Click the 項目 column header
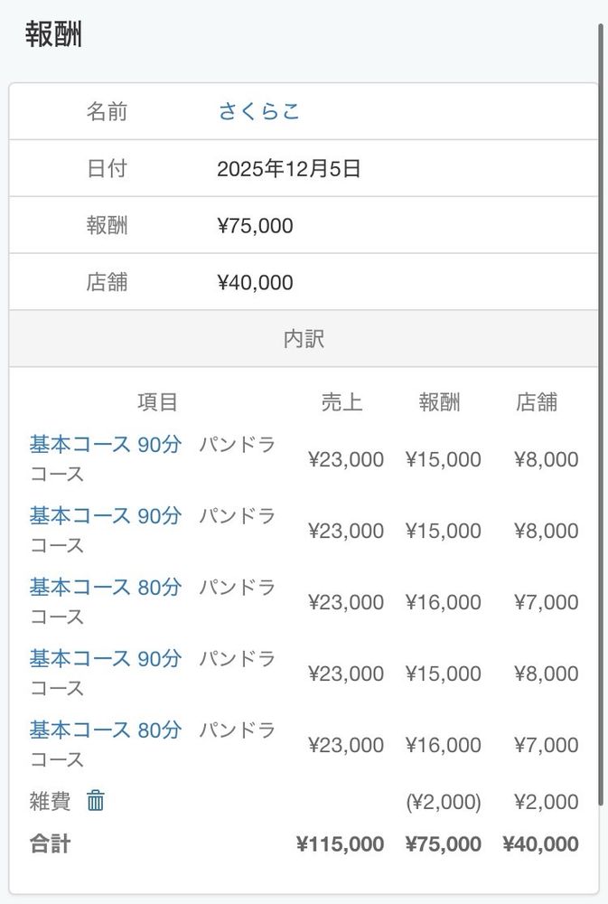 (x=157, y=402)
